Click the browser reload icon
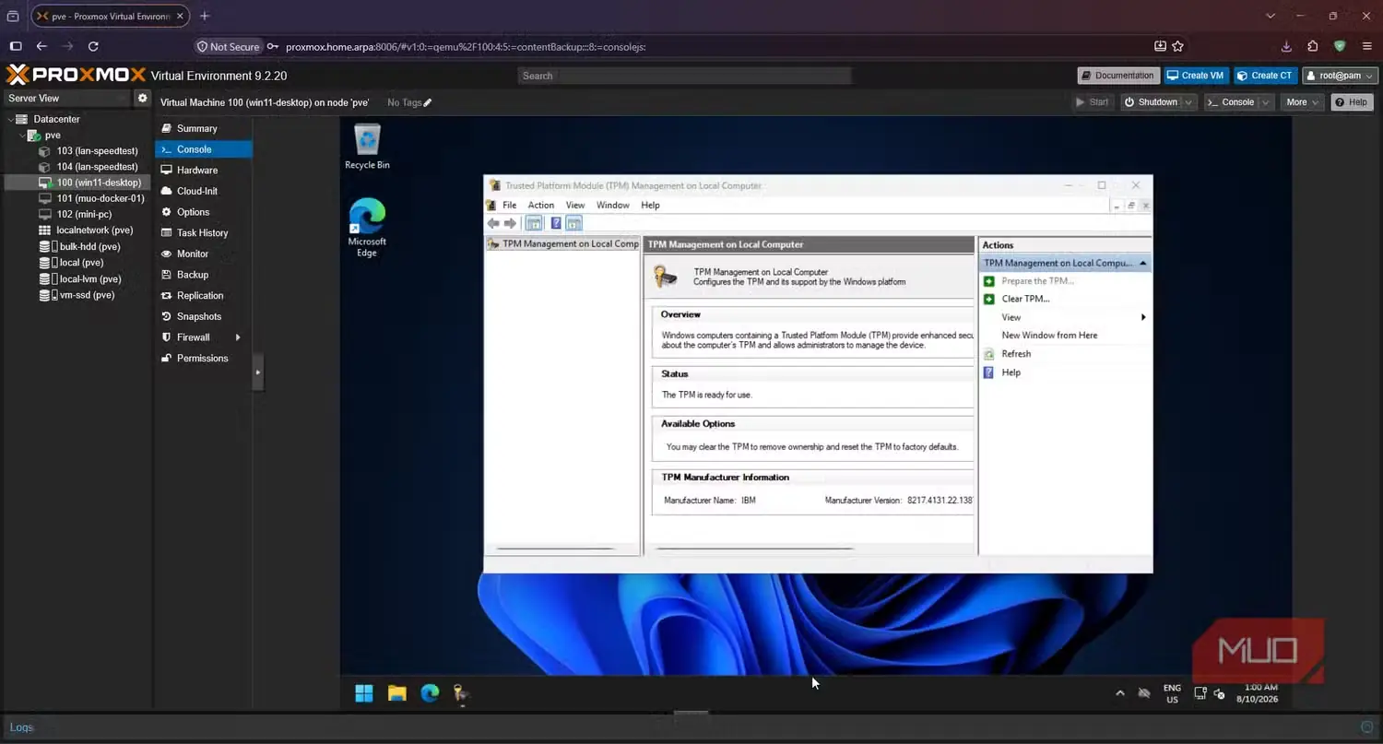This screenshot has height=744, width=1383. [x=93, y=46]
